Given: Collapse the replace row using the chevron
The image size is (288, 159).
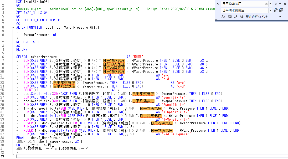Looking at the screenshot, I should 218,4.
